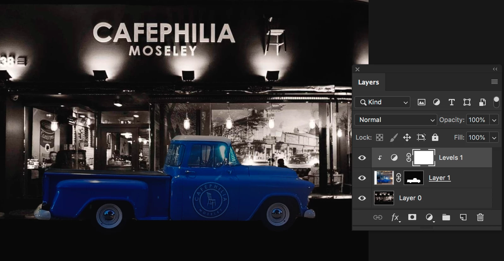Close the Layers panel
This screenshot has width=504, height=261.
click(x=357, y=69)
